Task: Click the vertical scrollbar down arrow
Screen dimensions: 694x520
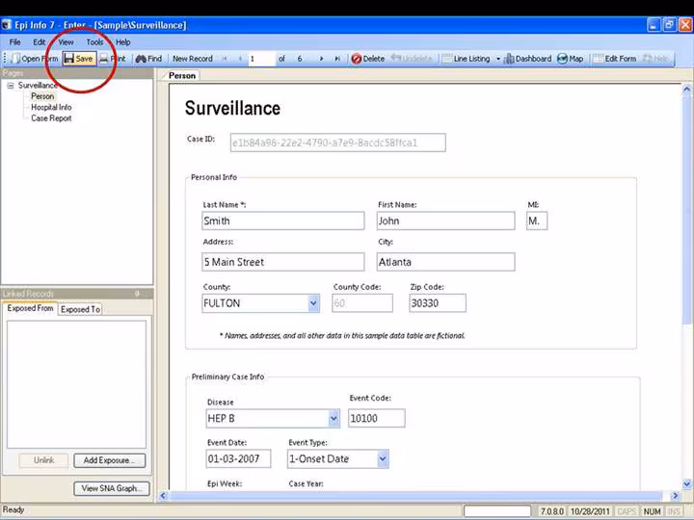Action: click(x=686, y=484)
